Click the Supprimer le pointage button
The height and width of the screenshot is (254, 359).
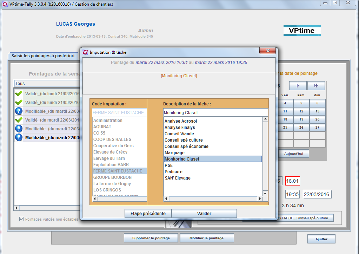(x=151, y=238)
